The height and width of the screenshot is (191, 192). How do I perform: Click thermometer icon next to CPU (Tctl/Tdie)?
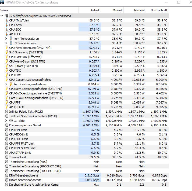point(7,20)
